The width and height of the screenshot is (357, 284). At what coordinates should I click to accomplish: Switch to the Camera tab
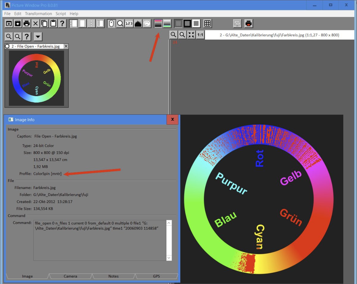click(71, 276)
